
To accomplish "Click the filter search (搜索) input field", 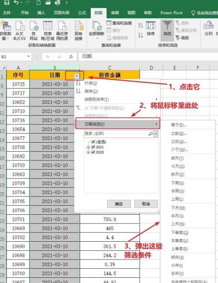I will [x=116, y=134].
